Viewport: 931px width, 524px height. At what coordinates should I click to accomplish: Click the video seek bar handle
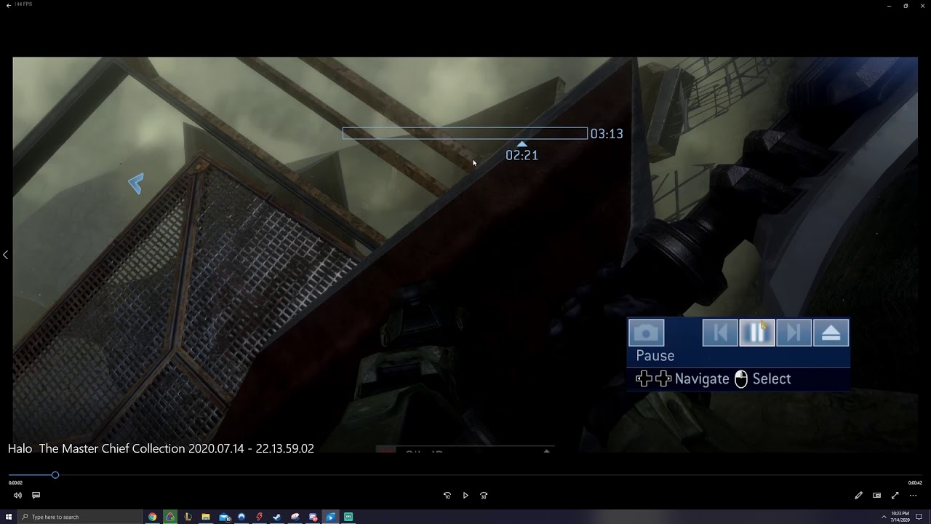(x=55, y=475)
